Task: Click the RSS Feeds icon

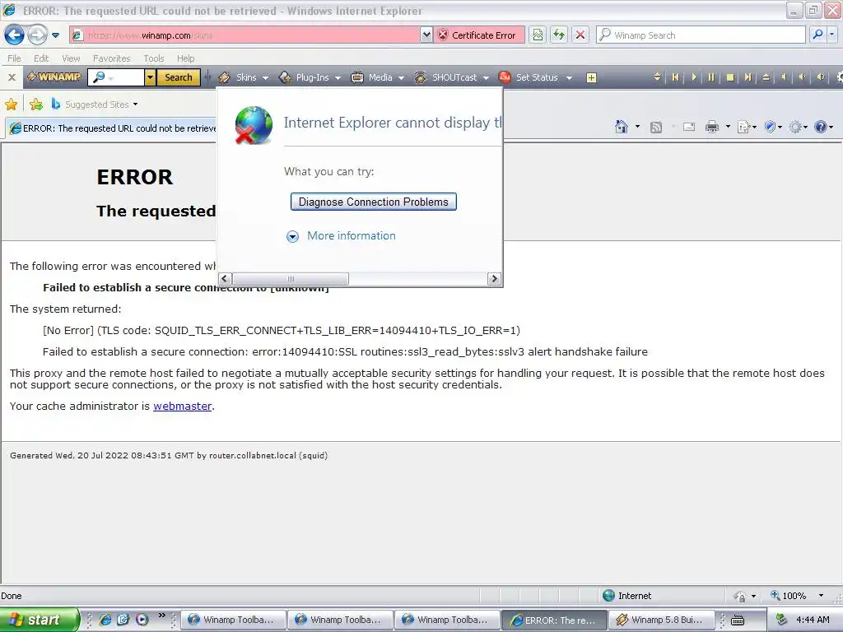Action: pos(656,128)
